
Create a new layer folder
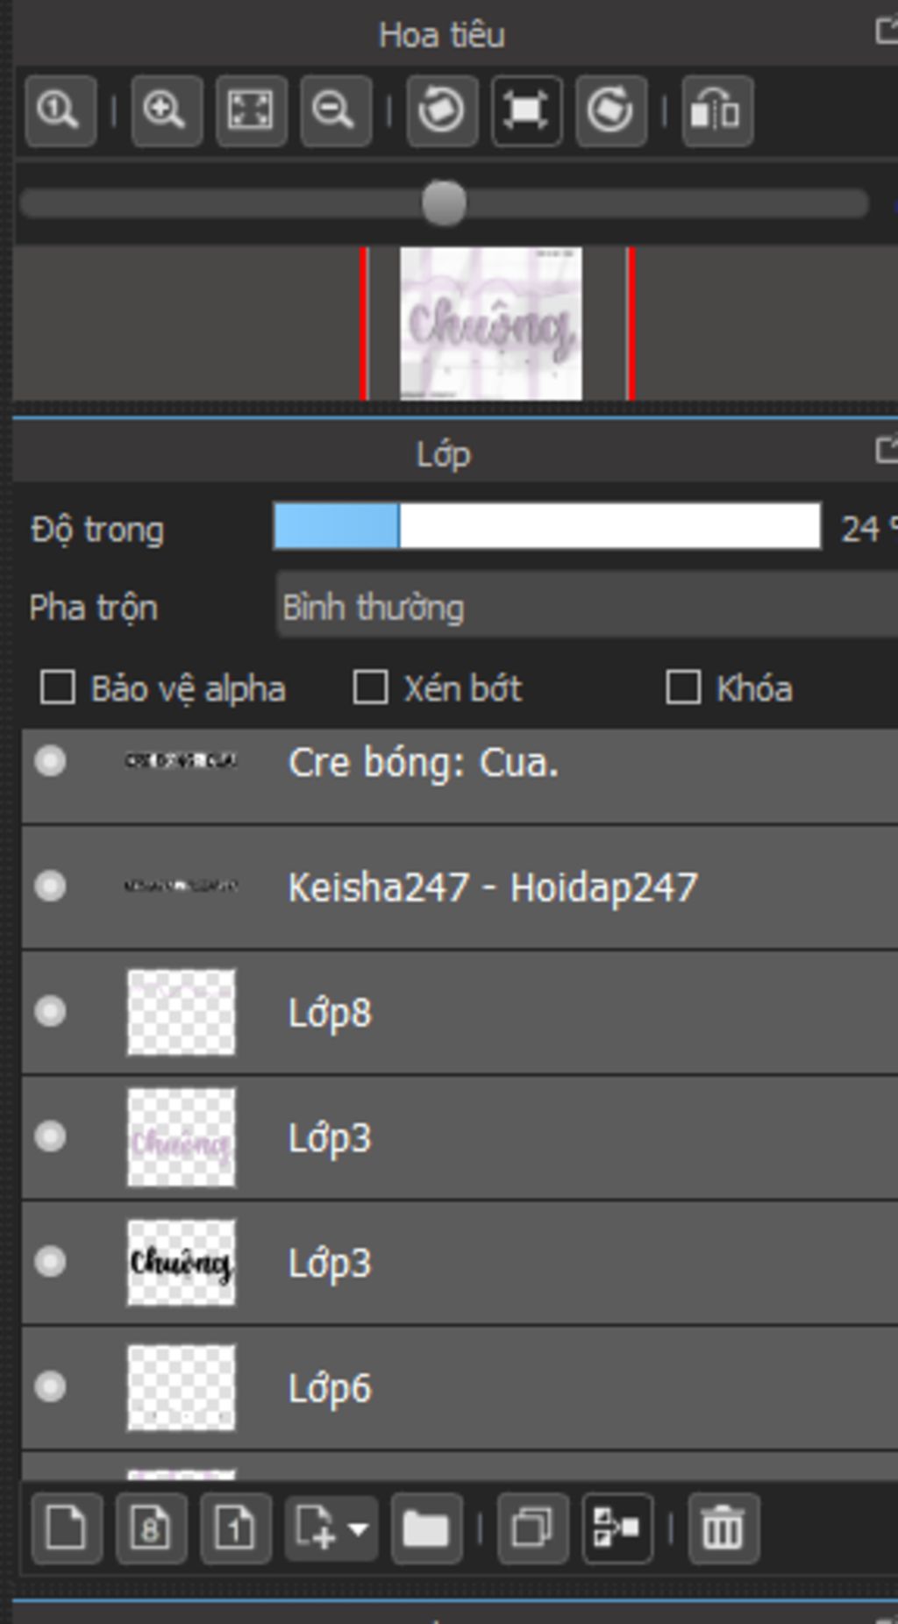coord(426,1529)
